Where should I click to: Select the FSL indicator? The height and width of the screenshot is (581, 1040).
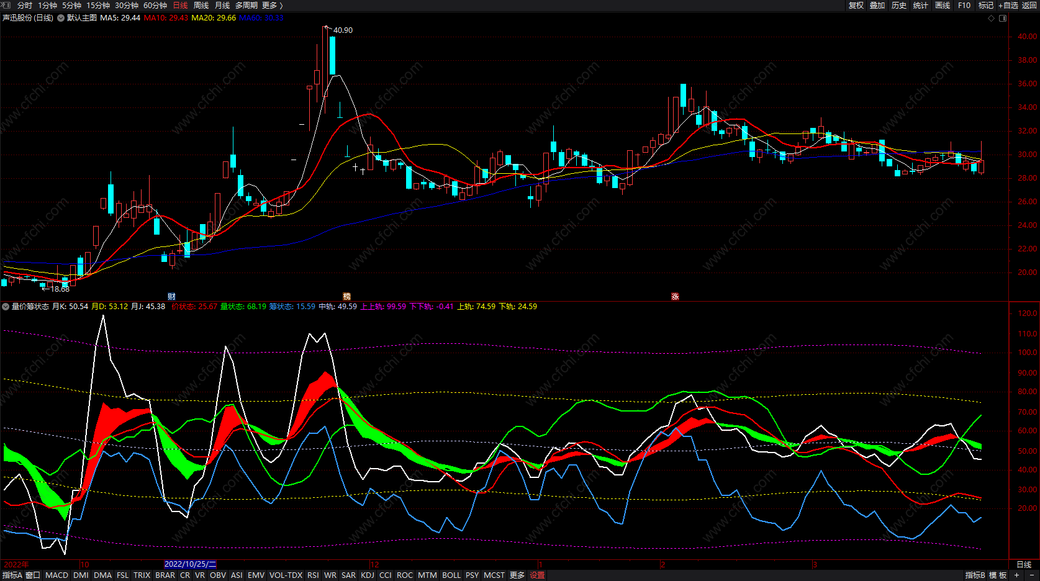pos(123,575)
